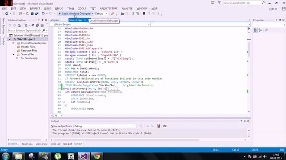
Task: Click the Sync with Active Document icon in Solution Explorer
Action: coord(33,25)
